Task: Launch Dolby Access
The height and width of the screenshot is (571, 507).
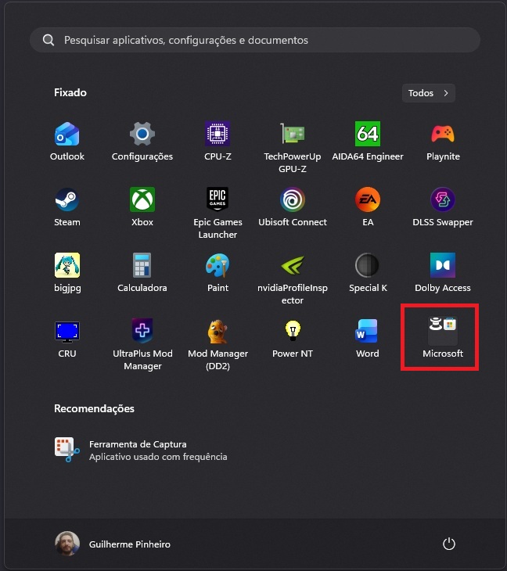Action: (443, 273)
